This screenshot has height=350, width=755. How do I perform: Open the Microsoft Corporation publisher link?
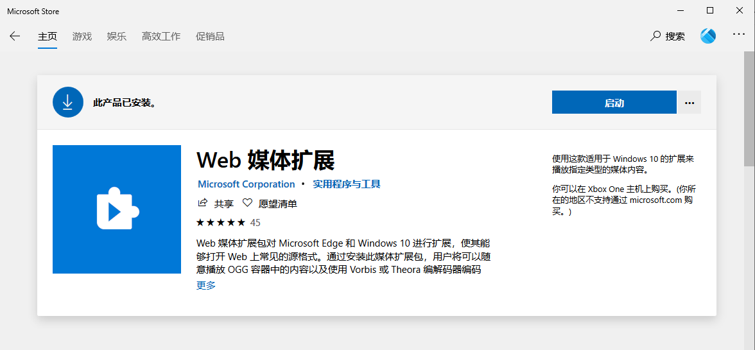tap(247, 184)
